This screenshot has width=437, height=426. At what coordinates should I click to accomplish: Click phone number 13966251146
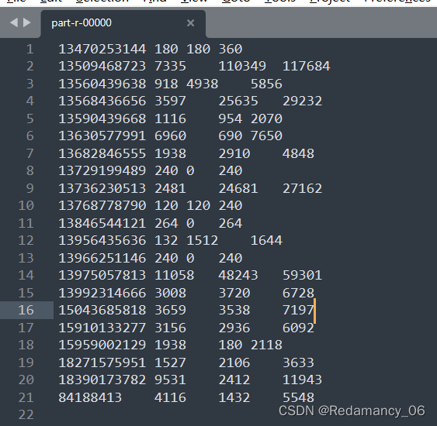point(102,258)
